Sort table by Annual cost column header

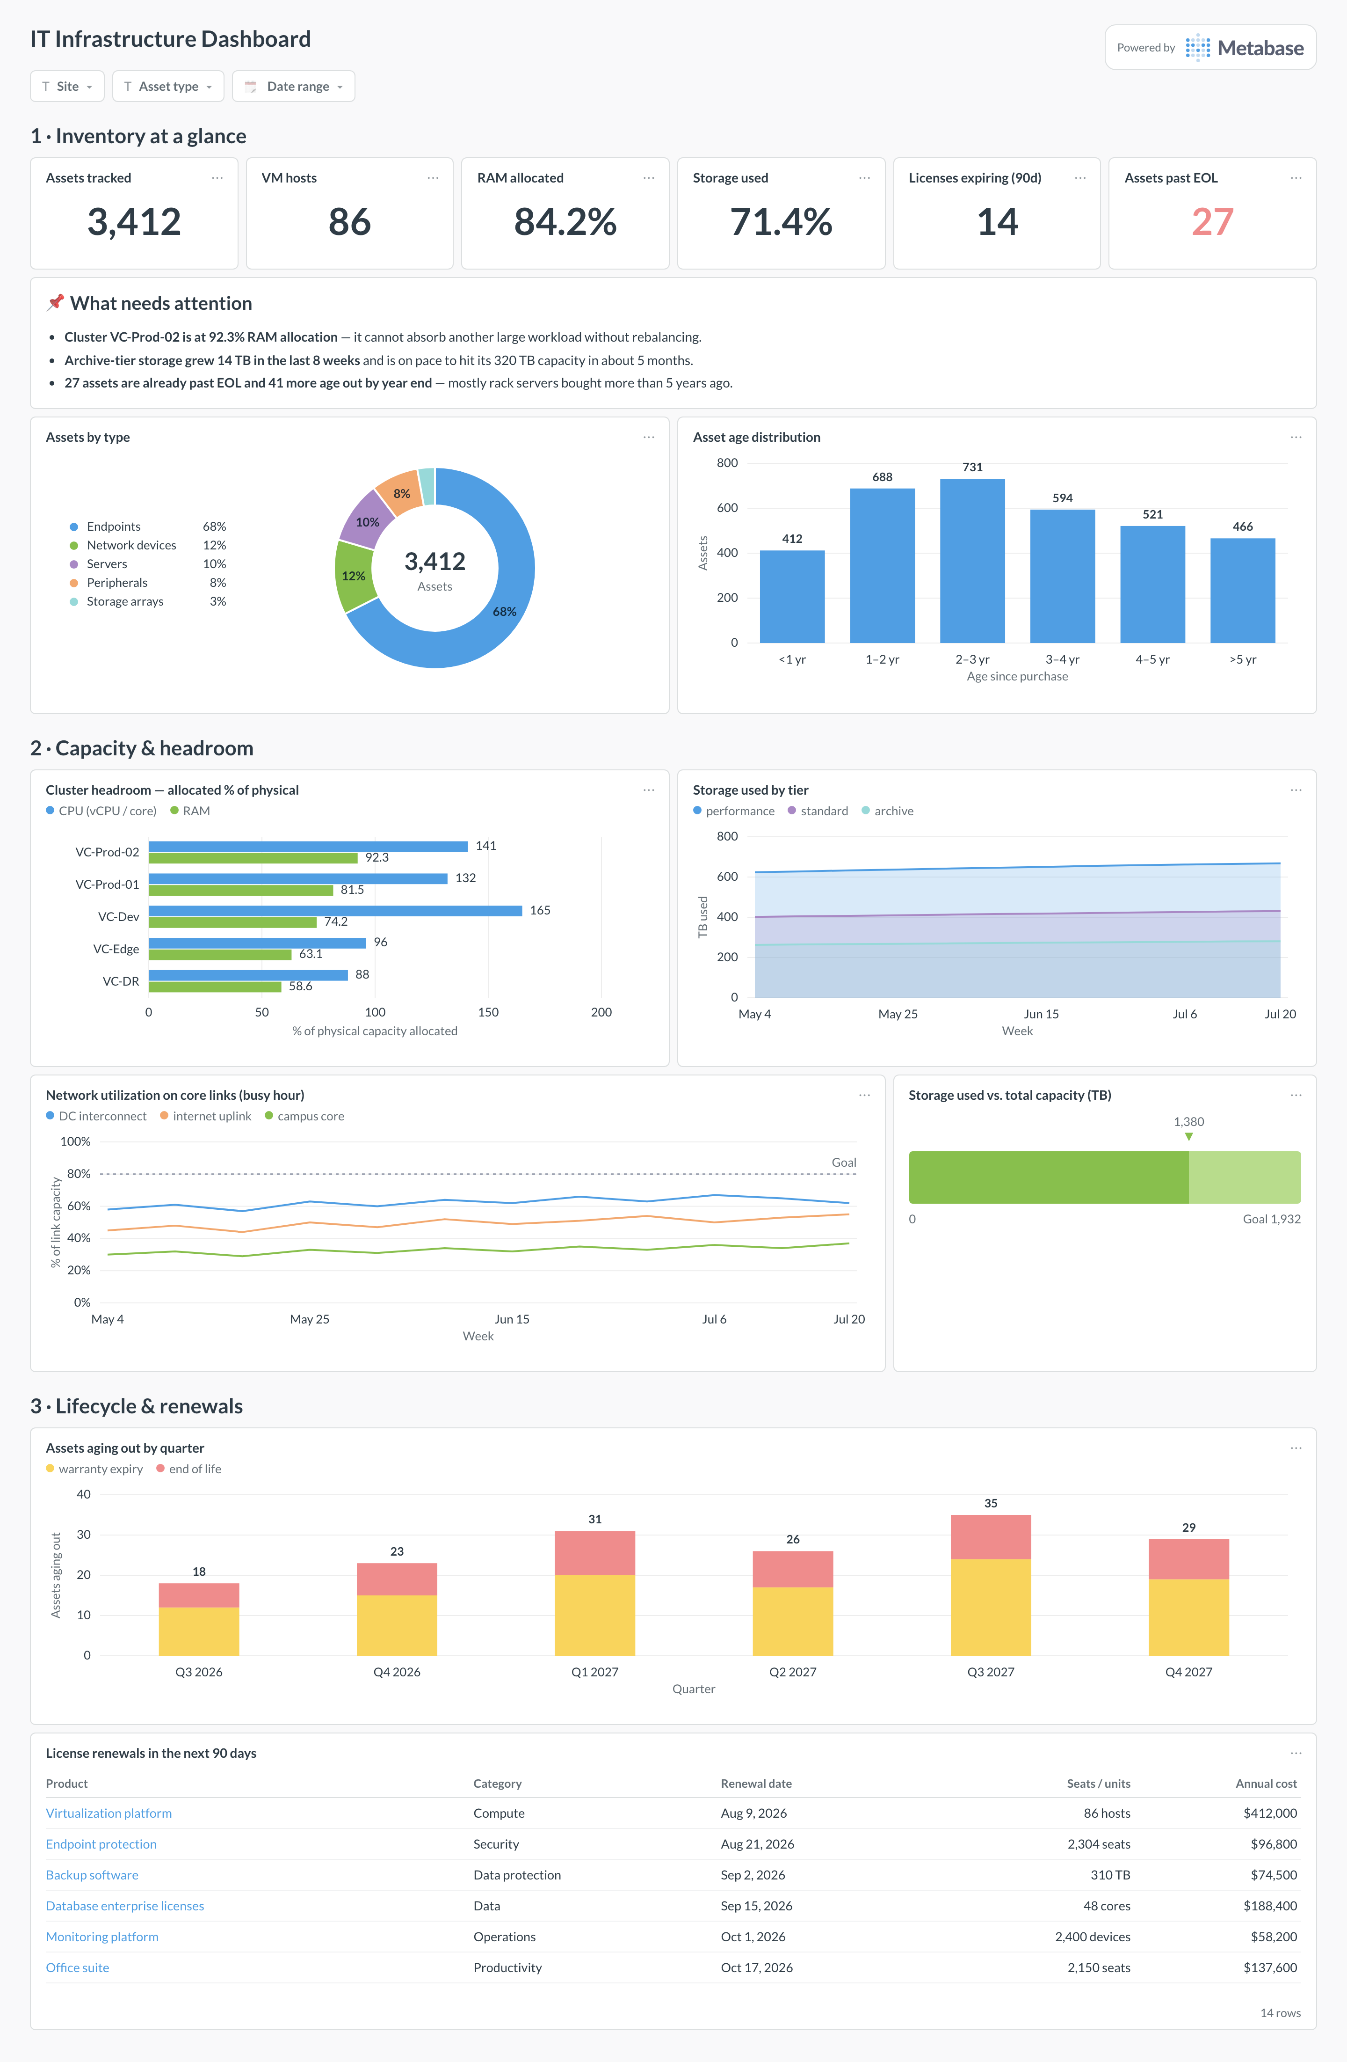point(1267,1783)
